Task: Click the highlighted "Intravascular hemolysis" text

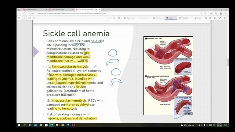Action: click(x=68, y=100)
